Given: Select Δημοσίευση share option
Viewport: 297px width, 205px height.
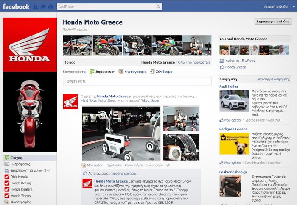Looking at the screenshot, I should pyautogui.click(x=105, y=72).
